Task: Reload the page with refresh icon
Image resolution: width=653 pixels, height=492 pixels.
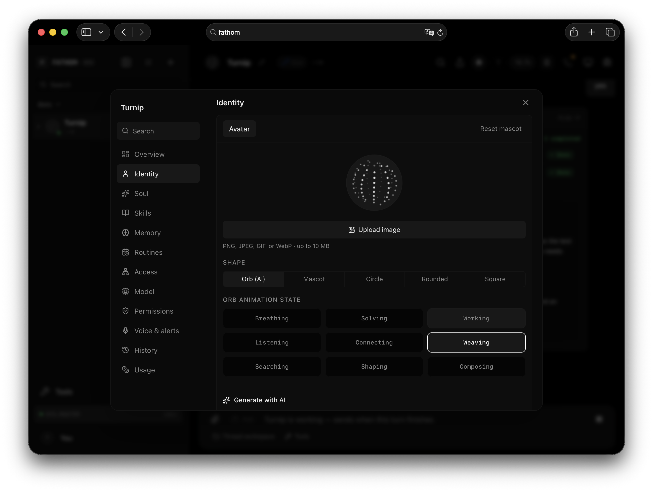Action: pos(440,32)
